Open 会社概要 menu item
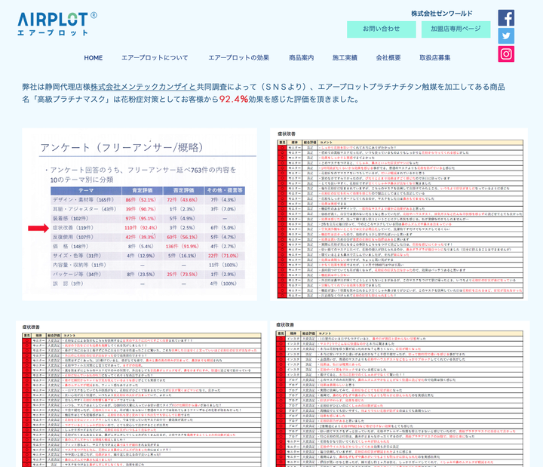 388,58
